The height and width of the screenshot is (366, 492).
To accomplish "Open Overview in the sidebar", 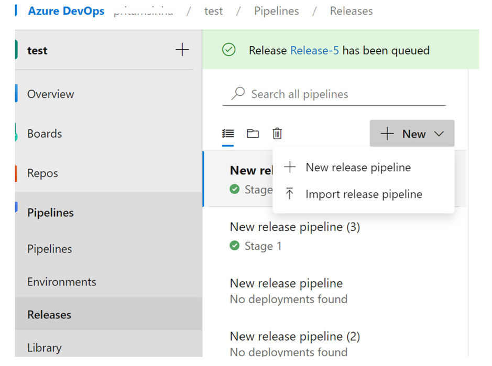I will point(51,94).
